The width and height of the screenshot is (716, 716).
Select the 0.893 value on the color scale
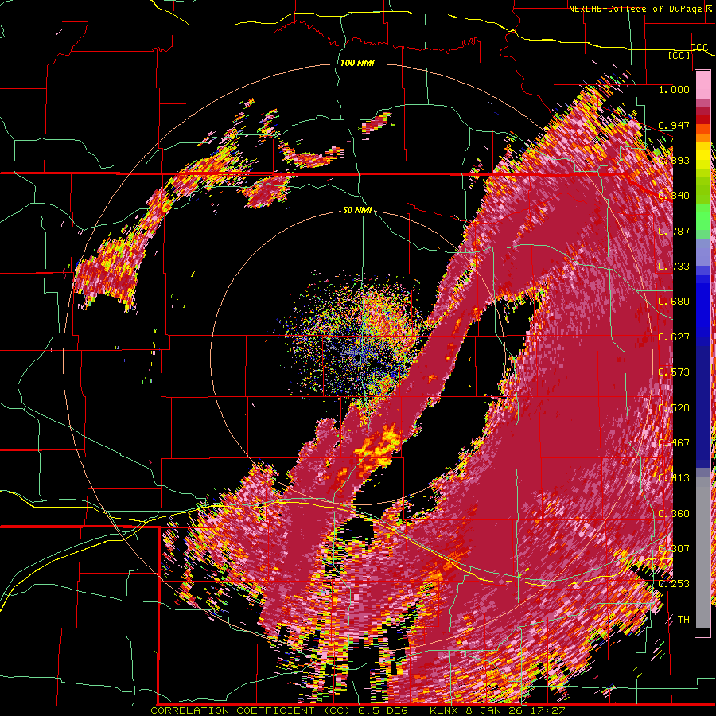click(x=674, y=160)
